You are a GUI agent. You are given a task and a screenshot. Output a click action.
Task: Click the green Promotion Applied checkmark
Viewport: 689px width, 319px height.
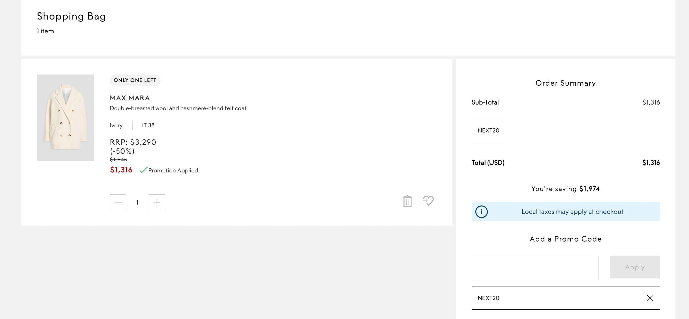point(143,170)
